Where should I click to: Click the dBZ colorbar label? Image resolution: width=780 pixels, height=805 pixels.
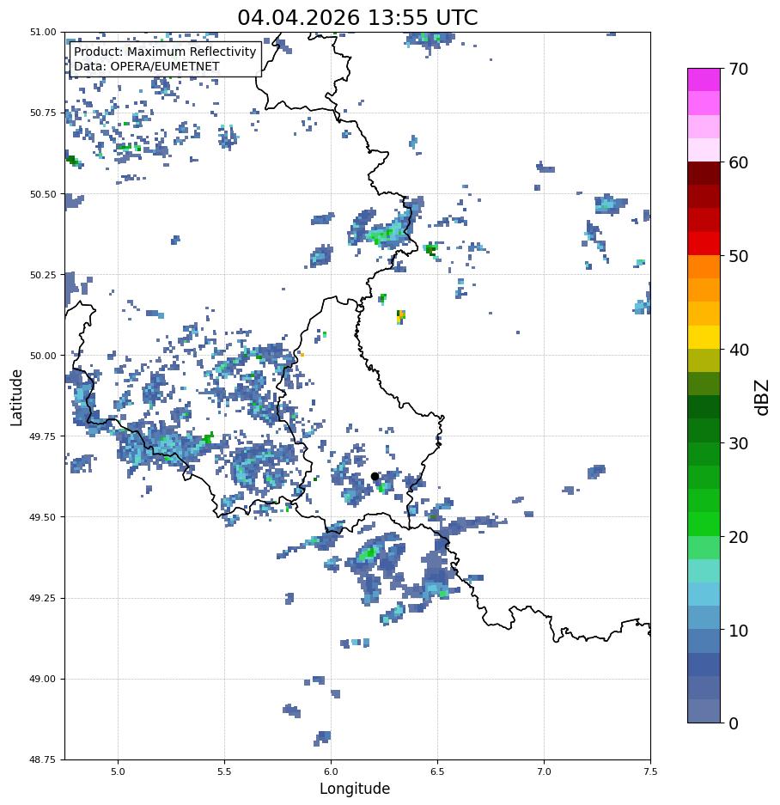(762, 397)
